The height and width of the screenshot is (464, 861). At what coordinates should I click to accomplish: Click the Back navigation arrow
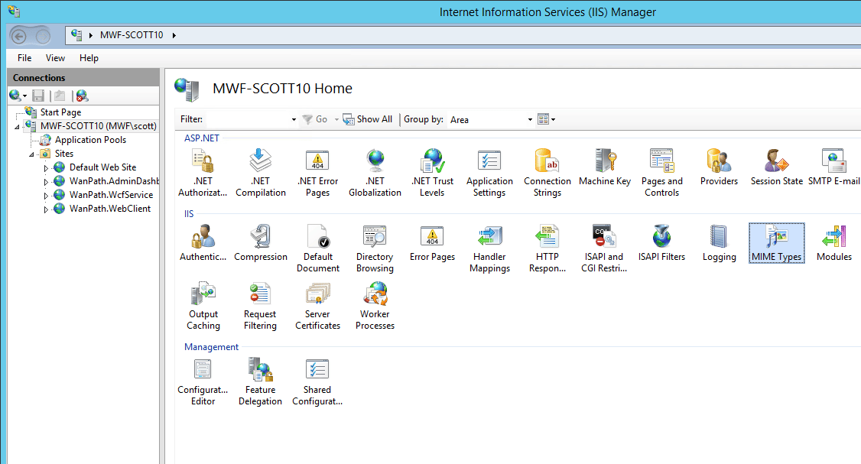coord(18,36)
